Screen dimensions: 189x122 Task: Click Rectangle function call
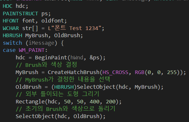click(30, 102)
